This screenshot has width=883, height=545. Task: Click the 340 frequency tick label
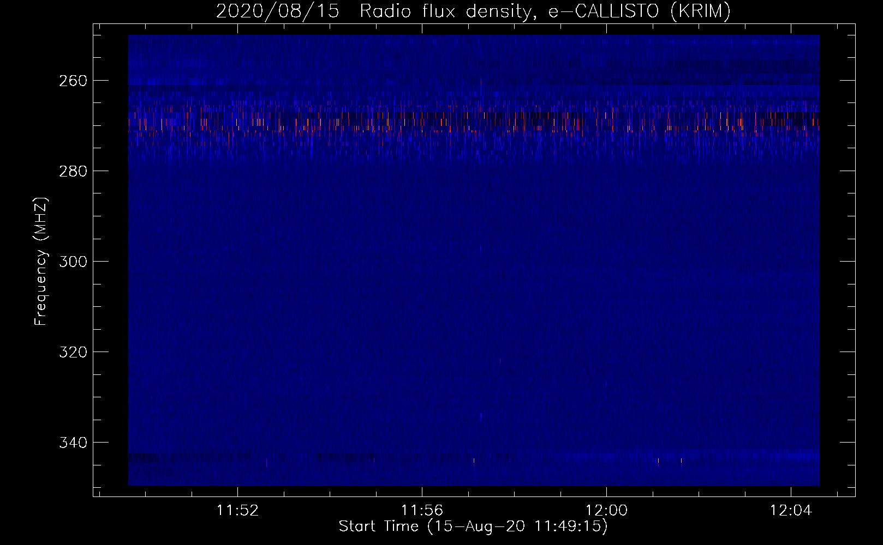73,443
